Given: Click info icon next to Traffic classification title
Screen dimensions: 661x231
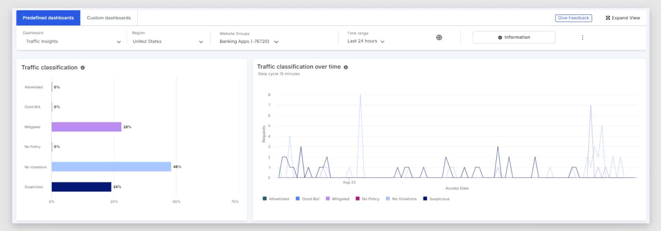Looking at the screenshot, I should click(x=83, y=68).
